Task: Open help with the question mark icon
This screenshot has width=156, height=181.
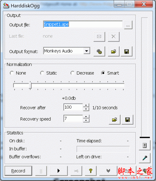Action: pyautogui.click(x=91, y=171)
